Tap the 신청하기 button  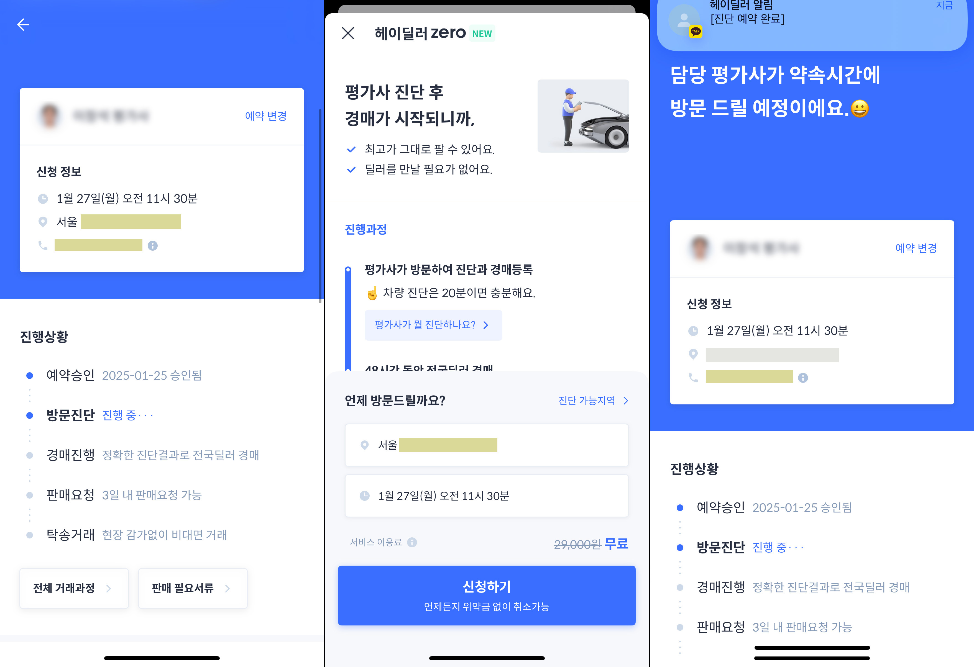click(x=487, y=595)
